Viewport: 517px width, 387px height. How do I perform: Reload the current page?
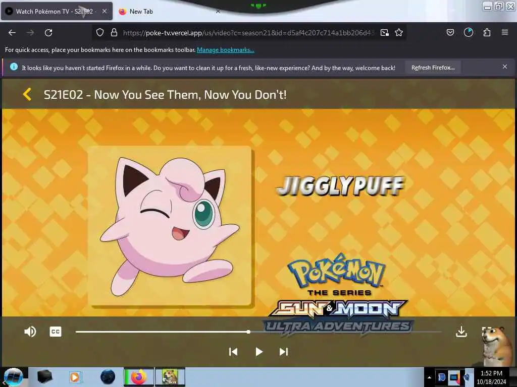[x=48, y=33]
